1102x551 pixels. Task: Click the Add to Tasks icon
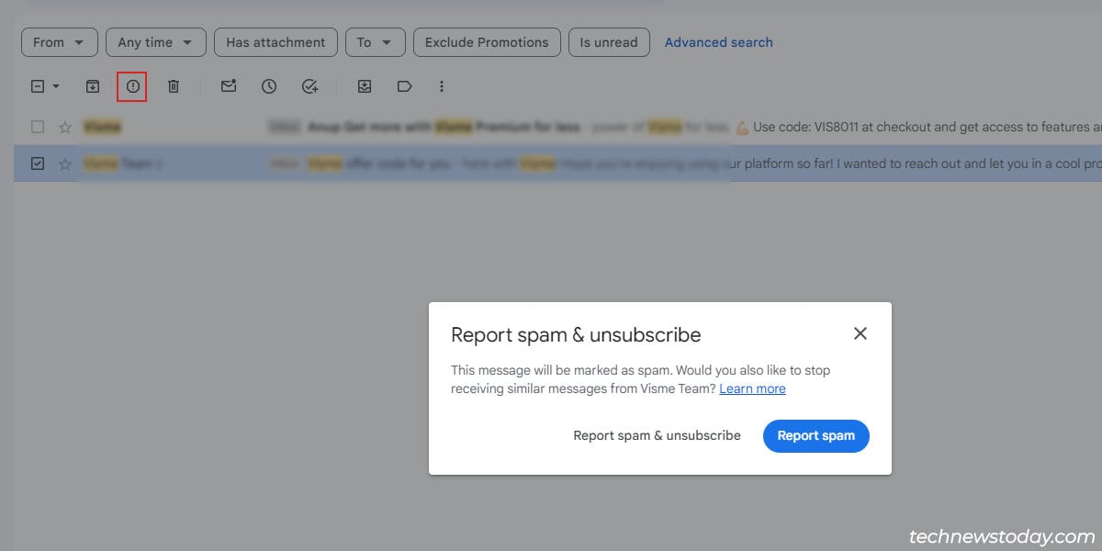pyautogui.click(x=309, y=85)
